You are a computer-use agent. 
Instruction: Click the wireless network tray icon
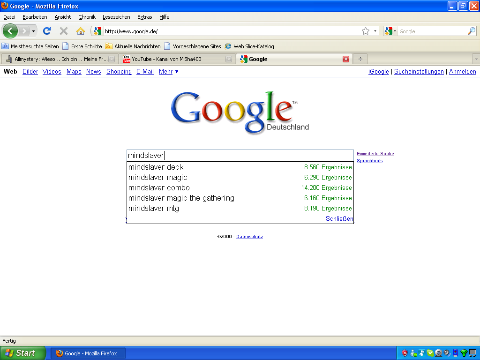[464, 353]
